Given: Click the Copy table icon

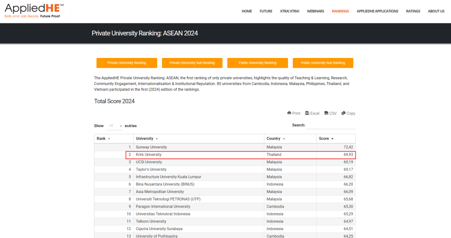Looking at the screenshot, I should point(348,113).
